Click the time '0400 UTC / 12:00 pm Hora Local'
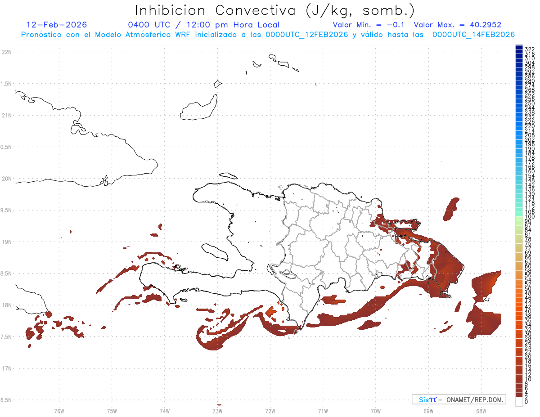The width and height of the screenshot is (540, 417). [203, 25]
